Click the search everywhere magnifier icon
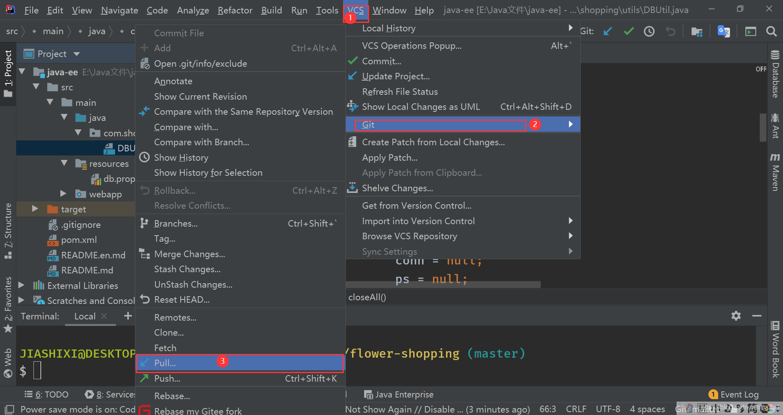The width and height of the screenshot is (783, 415). tap(771, 31)
